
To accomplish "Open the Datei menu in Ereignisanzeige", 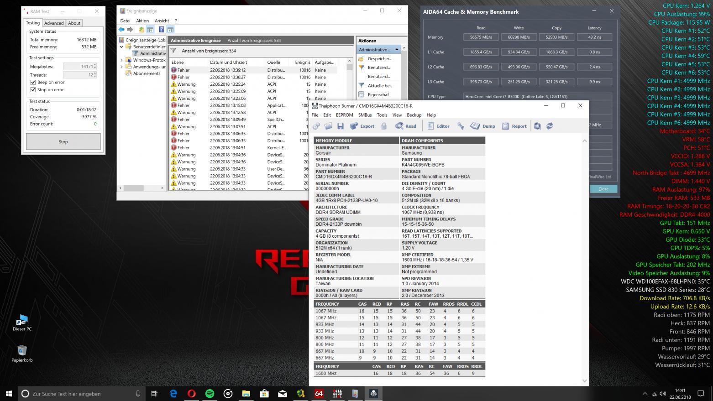I will (125, 21).
